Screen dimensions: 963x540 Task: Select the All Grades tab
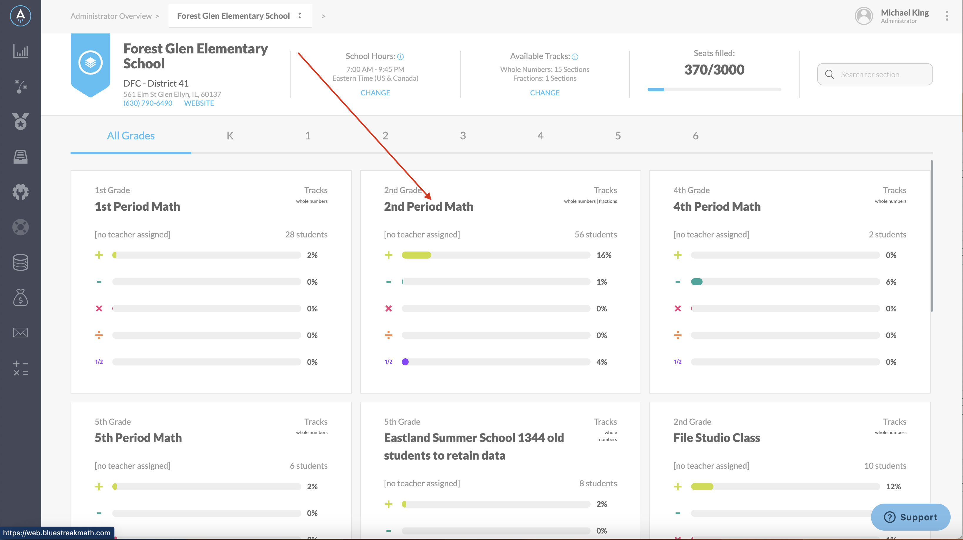[x=131, y=136]
